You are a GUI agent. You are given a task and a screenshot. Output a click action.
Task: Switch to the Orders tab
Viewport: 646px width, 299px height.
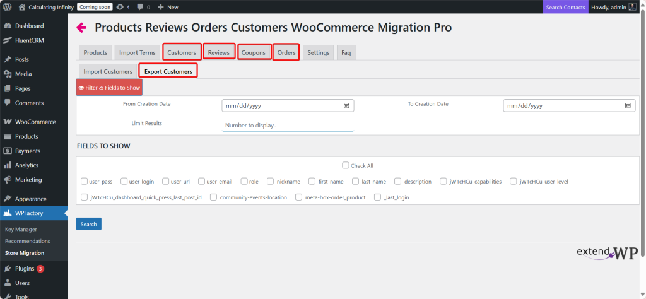pyautogui.click(x=286, y=52)
